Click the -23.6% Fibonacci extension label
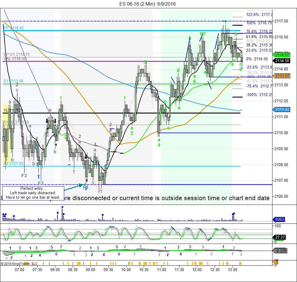 coord(259,67)
